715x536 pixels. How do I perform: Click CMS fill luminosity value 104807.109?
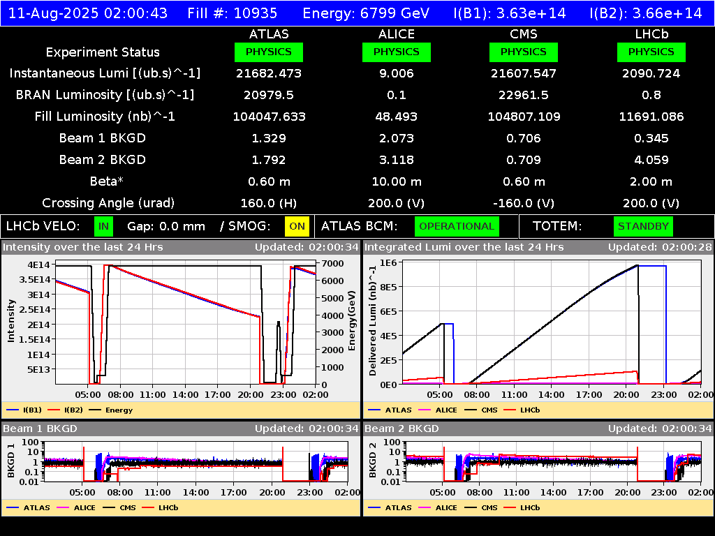coord(524,117)
